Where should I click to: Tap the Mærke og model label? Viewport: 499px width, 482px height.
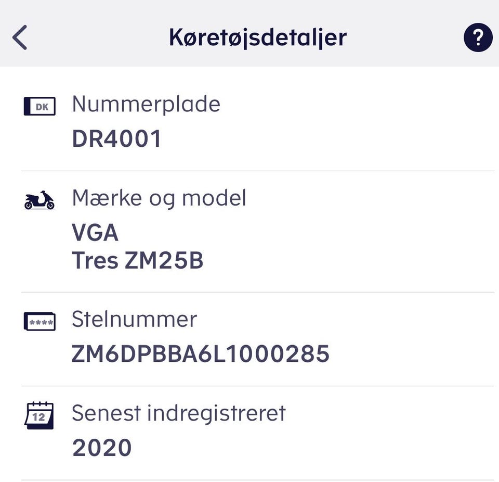(x=159, y=198)
